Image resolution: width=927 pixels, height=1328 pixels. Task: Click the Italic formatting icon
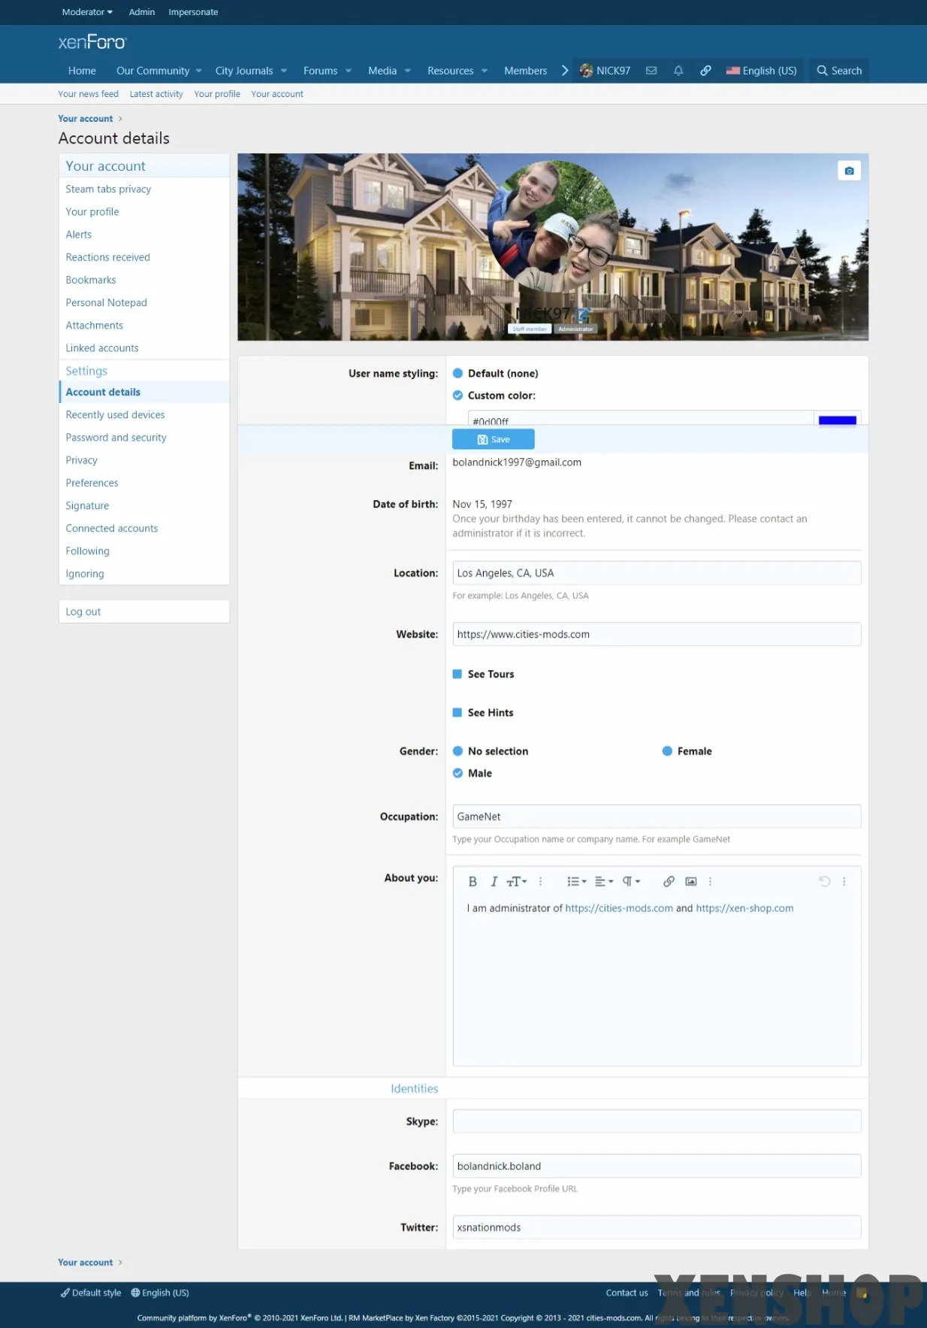click(494, 881)
